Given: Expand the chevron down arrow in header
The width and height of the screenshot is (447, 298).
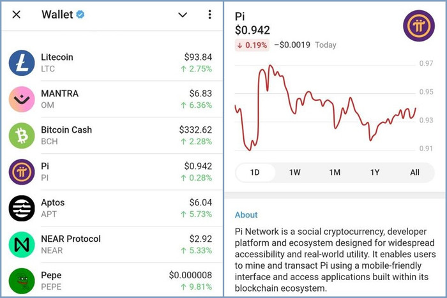Looking at the screenshot, I should click(x=183, y=15).
